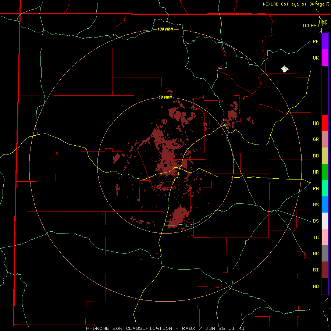331x331 pixels.
Task: Select the BD yellow legend swatch
Action: 325,156
